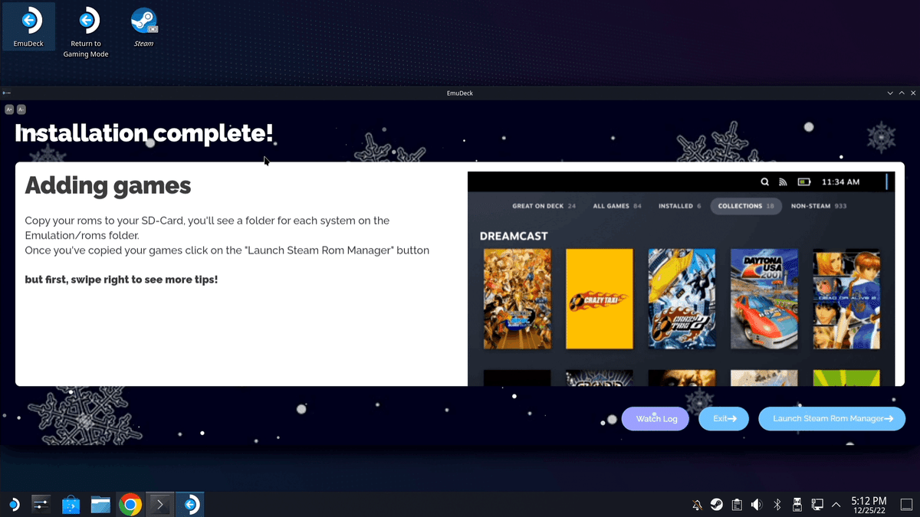
Task: Open the Konsole terminal taskbar icon
Action: [x=160, y=505]
